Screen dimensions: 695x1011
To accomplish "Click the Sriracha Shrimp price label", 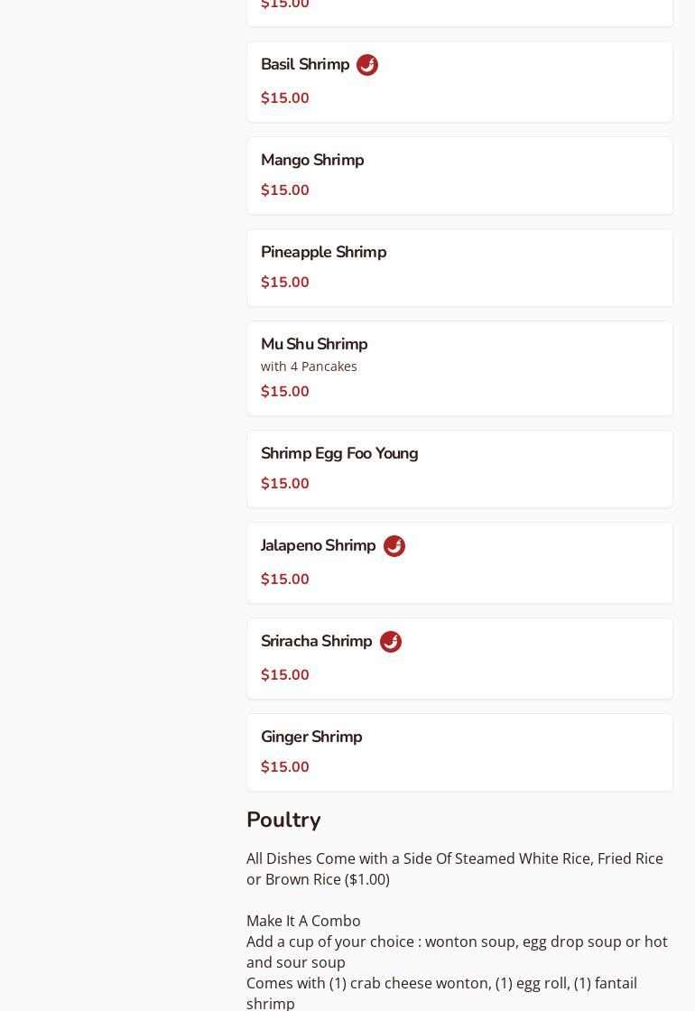I will pyautogui.click(x=285, y=675).
